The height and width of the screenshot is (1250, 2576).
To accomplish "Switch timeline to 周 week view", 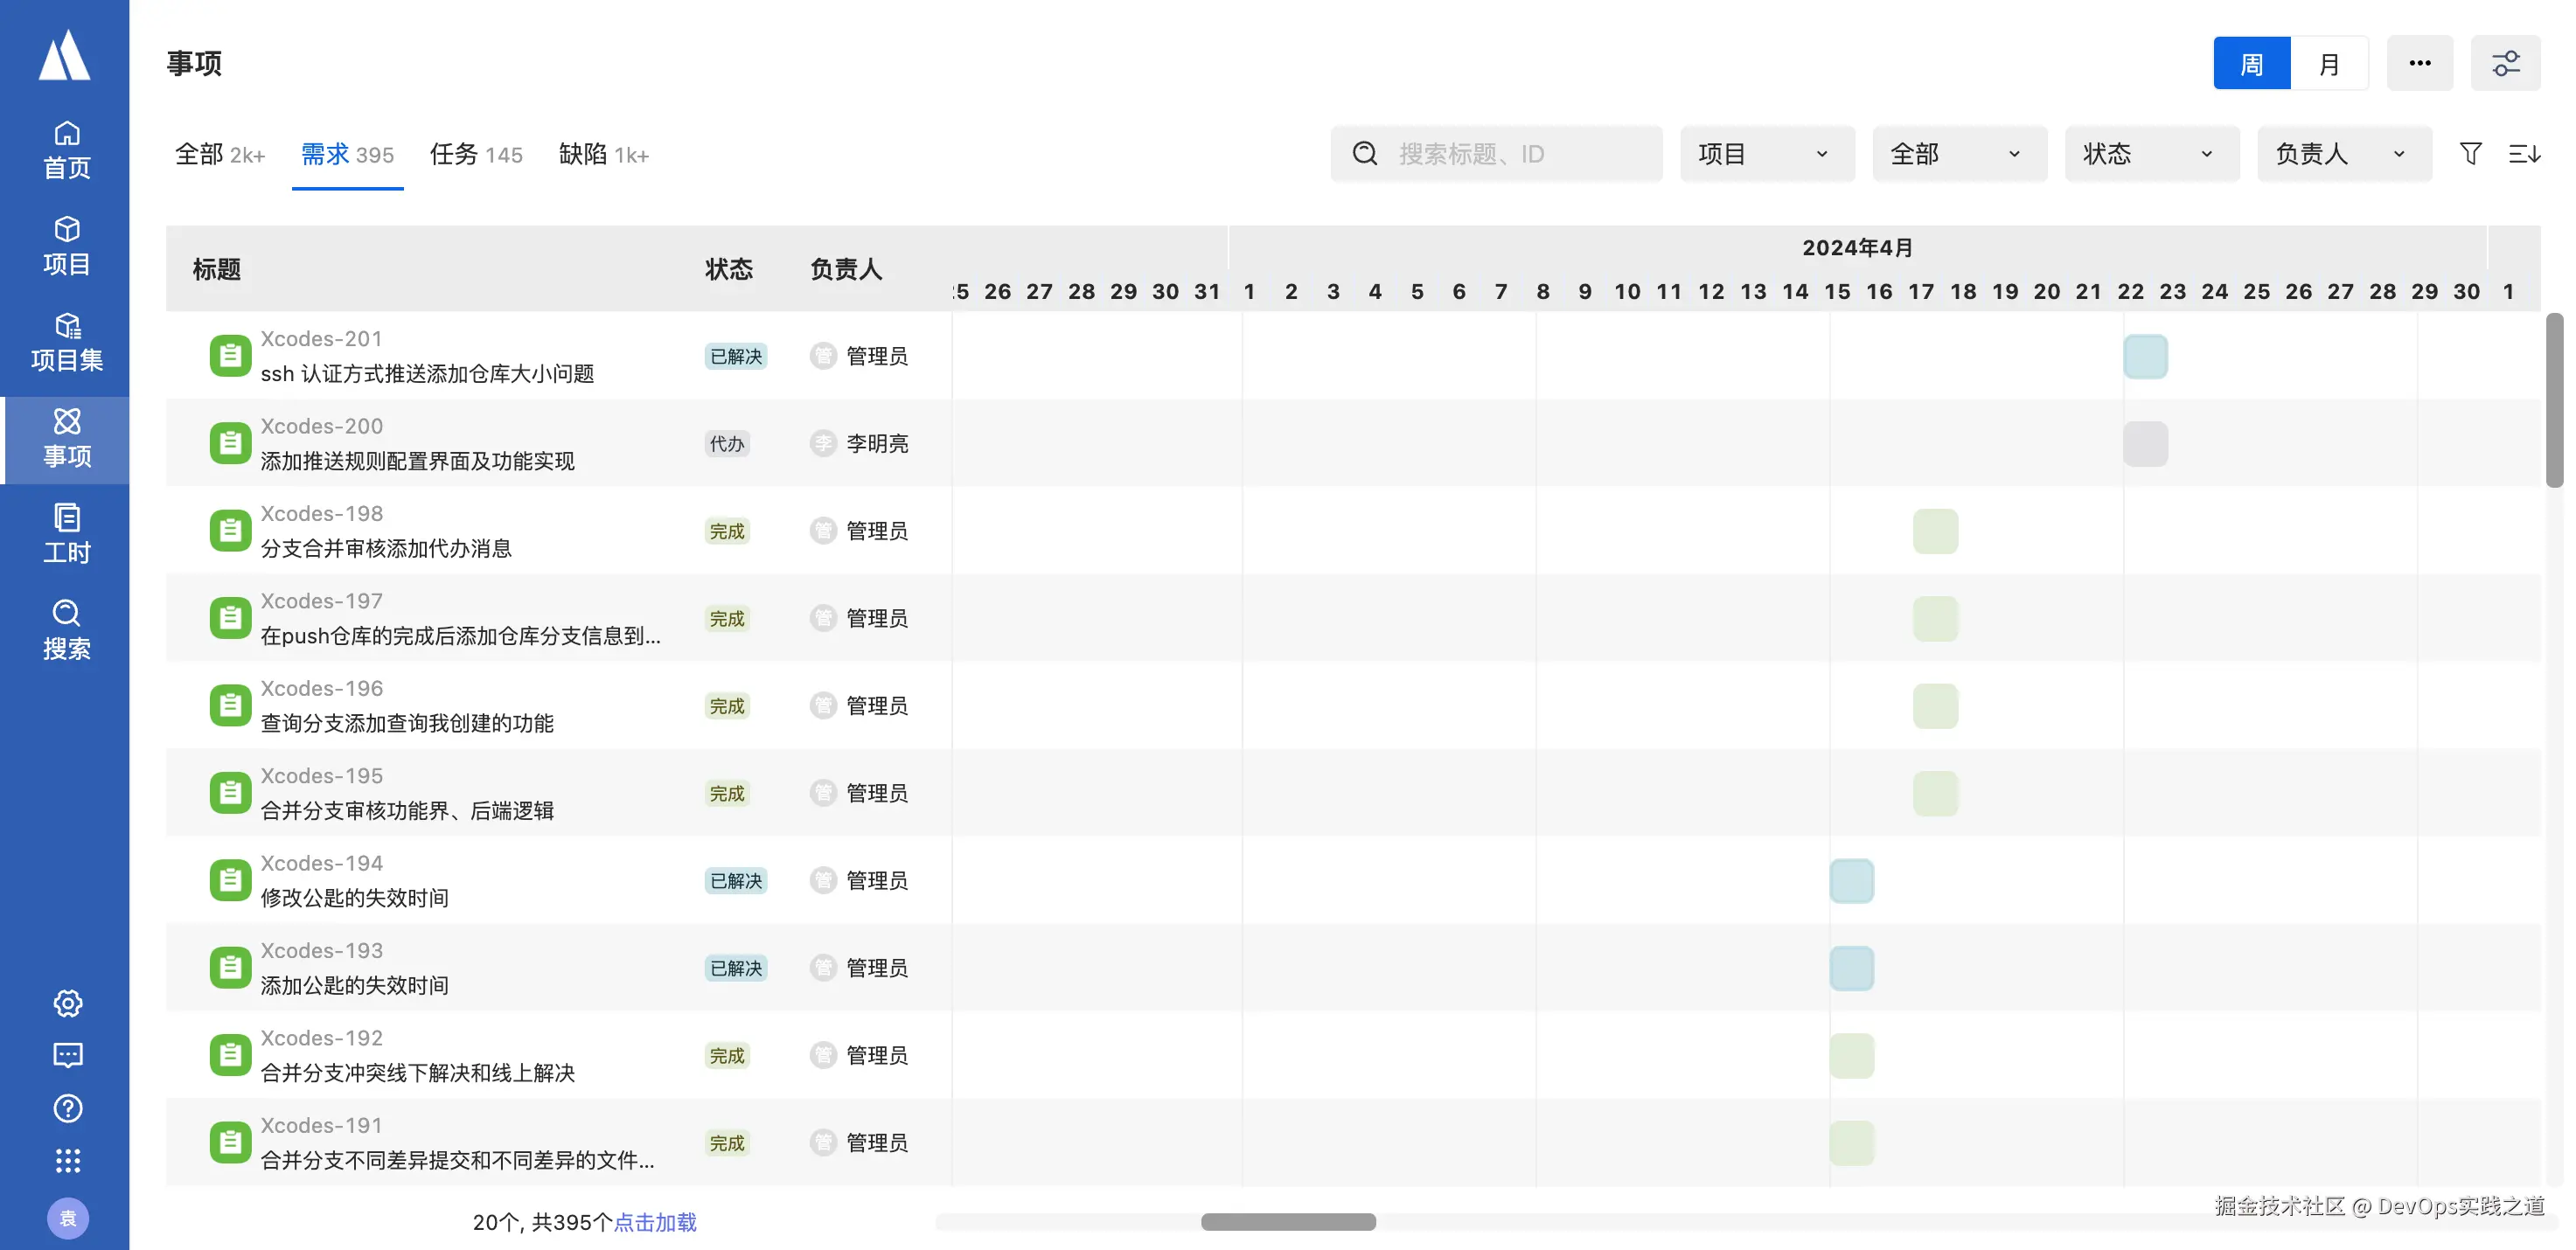I will click(2251, 64).
